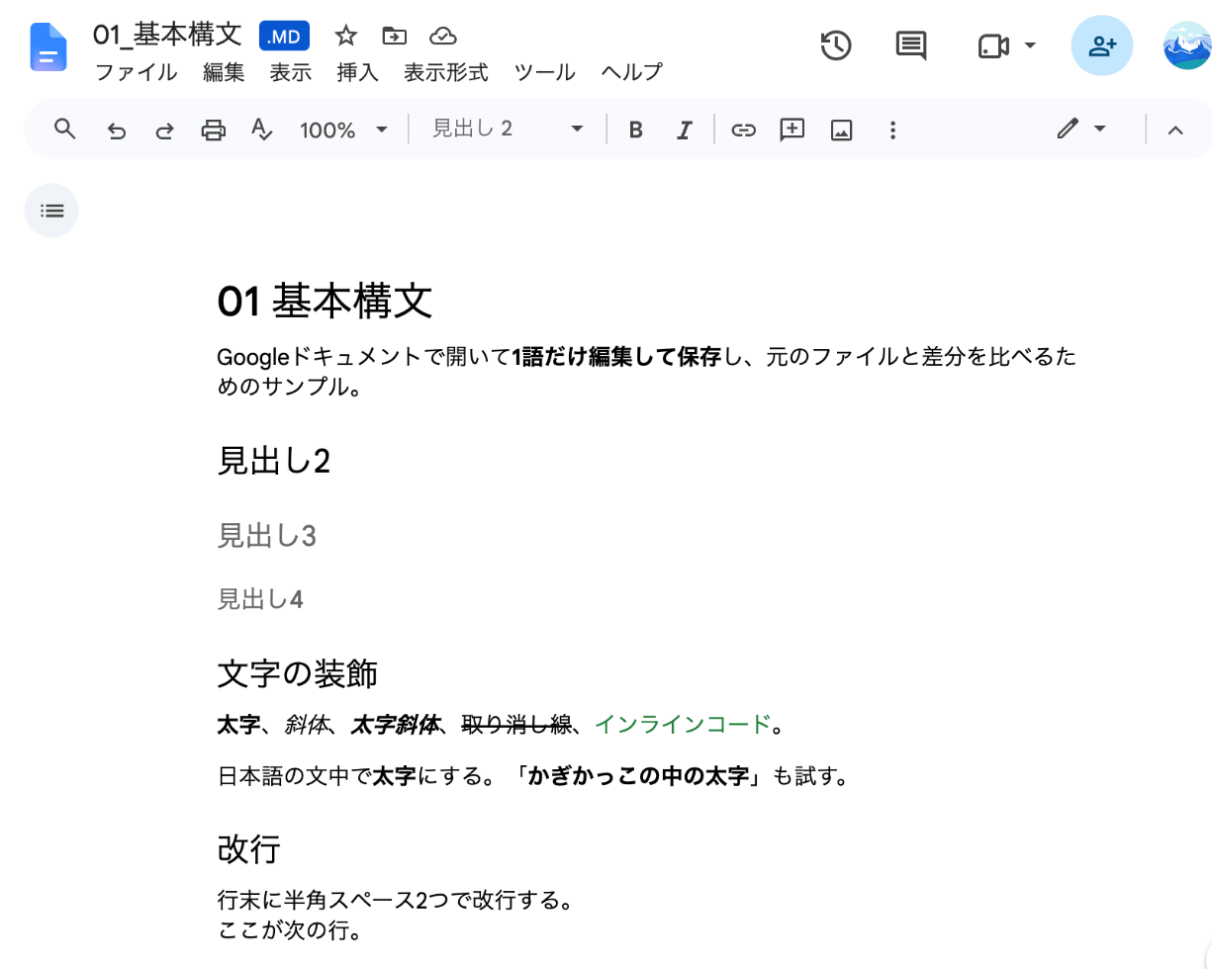Start a video call with the camera icon
The width and height of the screenshot is (1212, 969).
click(x=992, y=45)
